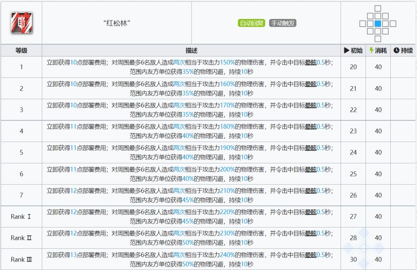
Task: Select the 描述 column header
Action: 191,51
